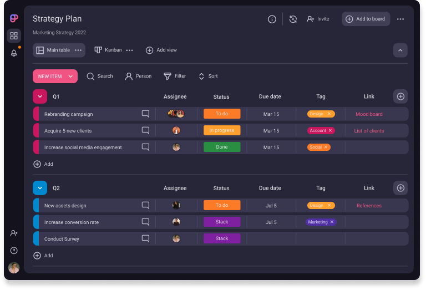Open notifications bell in sidebar
Image resolution: width=426 pixels, height=290 pixels.
click(14, 53)
